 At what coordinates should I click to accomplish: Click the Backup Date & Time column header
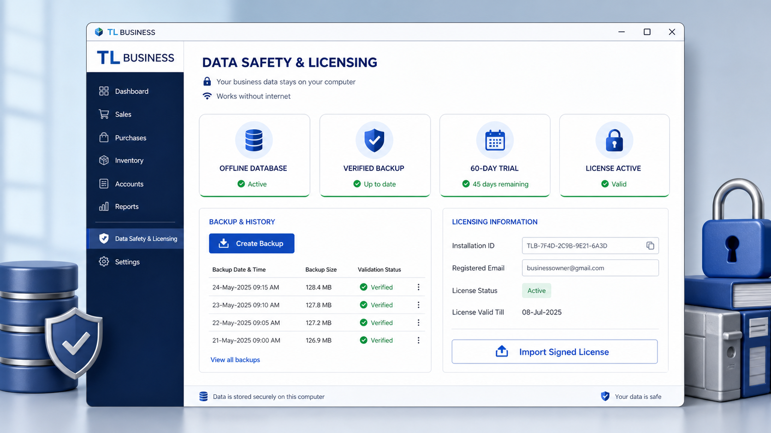click(x=239, y=270)
